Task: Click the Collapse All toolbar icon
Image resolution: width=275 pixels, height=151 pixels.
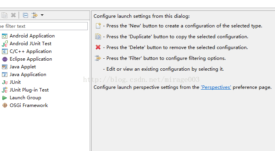Action: pyautogui.click(x=25, y=15)
